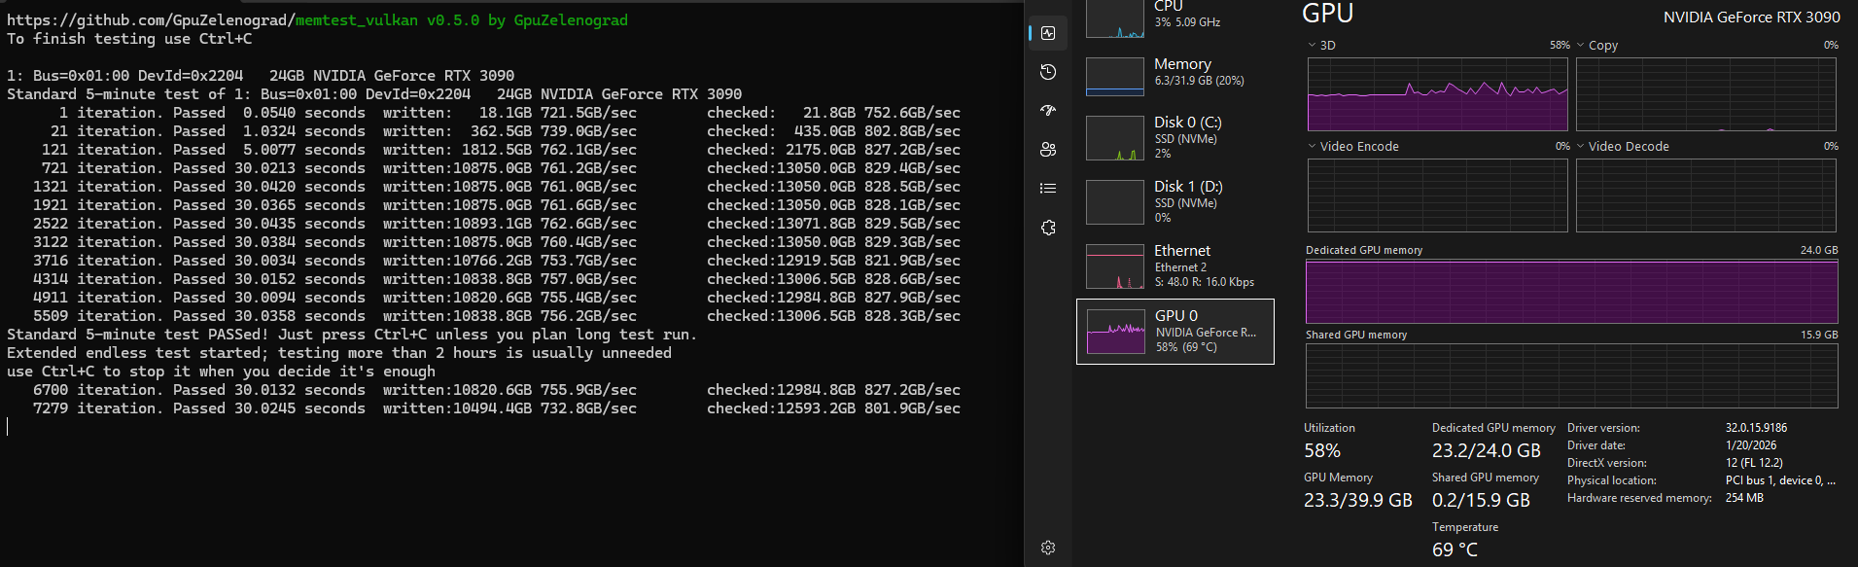Select CPU in performance list
1858x567 pixels.
[x=1175, y=18]
